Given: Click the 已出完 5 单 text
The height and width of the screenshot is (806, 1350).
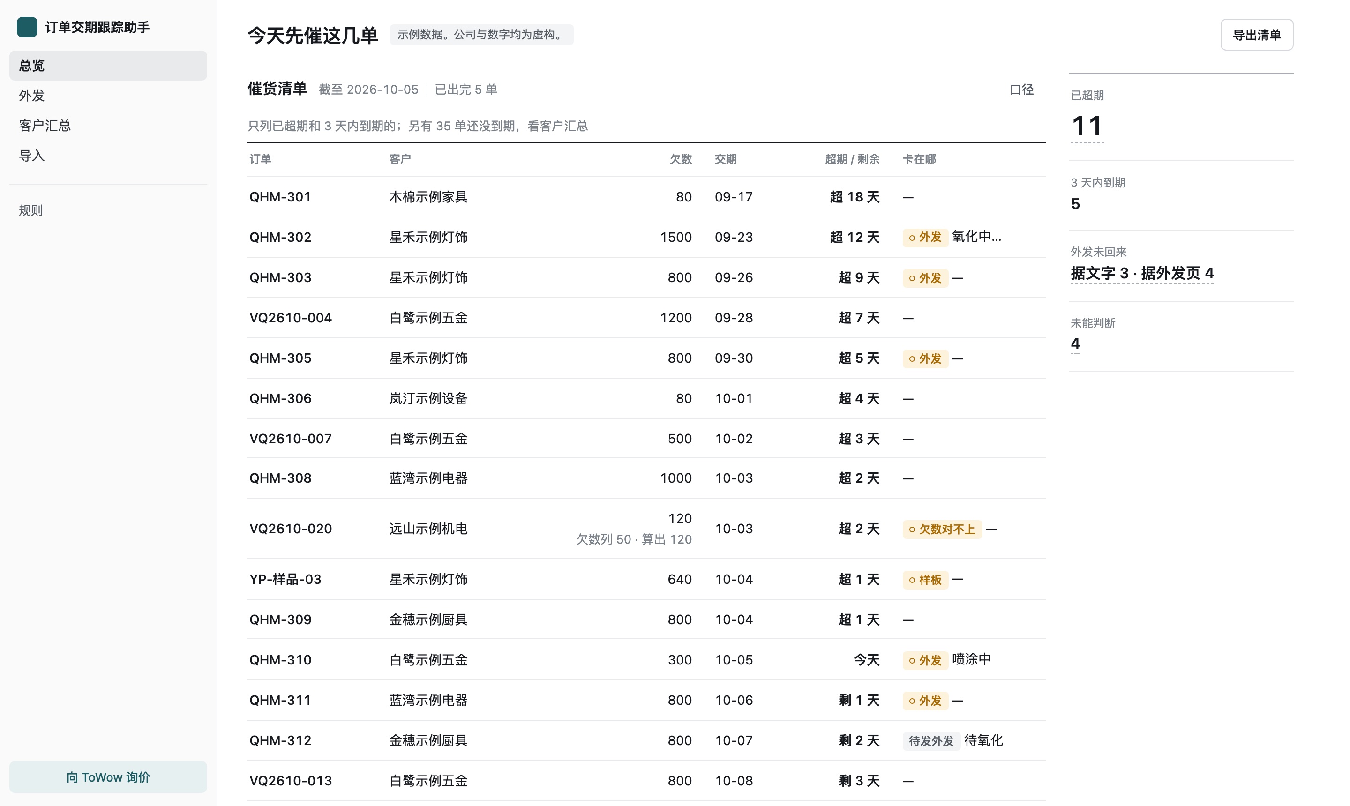Looking at the screenshot, I should [x=466, y=90].
